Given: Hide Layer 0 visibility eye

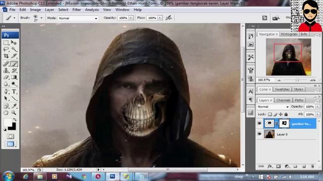Looking at the screenshot, I should [259, 134].
